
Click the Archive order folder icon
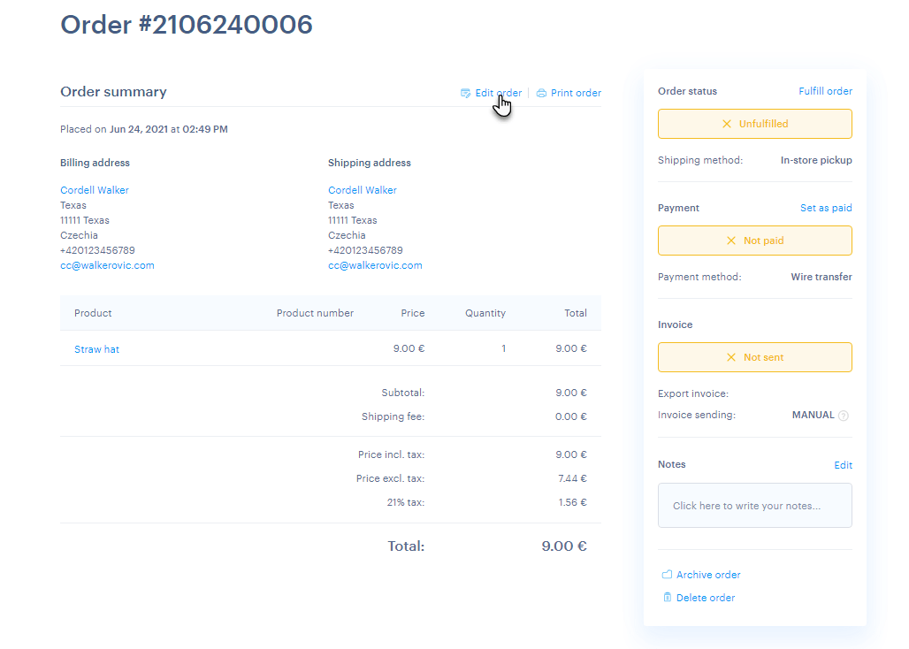(667, 575)
